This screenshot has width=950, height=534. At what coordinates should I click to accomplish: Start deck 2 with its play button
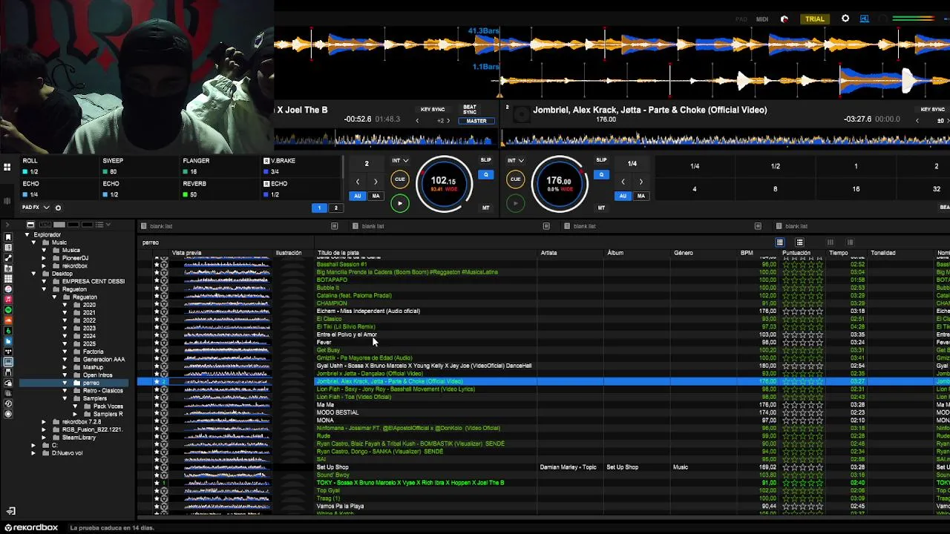coord(515,203)
